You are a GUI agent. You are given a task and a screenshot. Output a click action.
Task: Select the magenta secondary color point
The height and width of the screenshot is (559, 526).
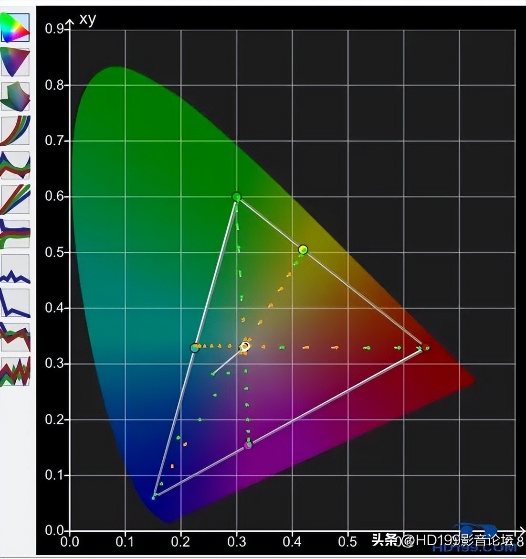click(x=248, y=445)
